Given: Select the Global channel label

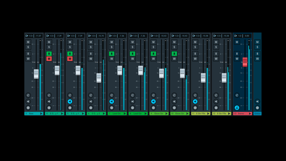Looking at the screenshot, I should click(x=257, y=114).
